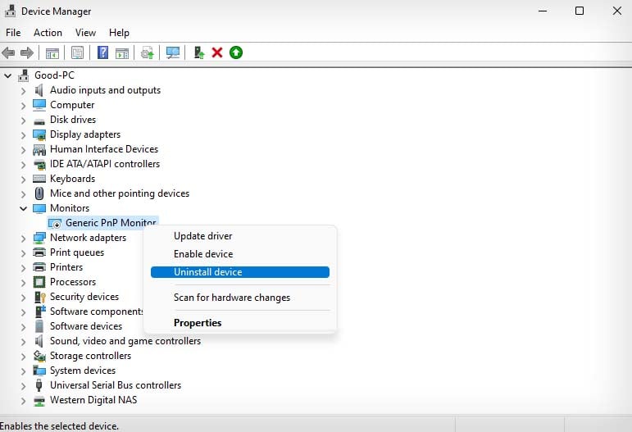Expand IDE ATA/ATAPI controllers chevron

pos(23,165)
